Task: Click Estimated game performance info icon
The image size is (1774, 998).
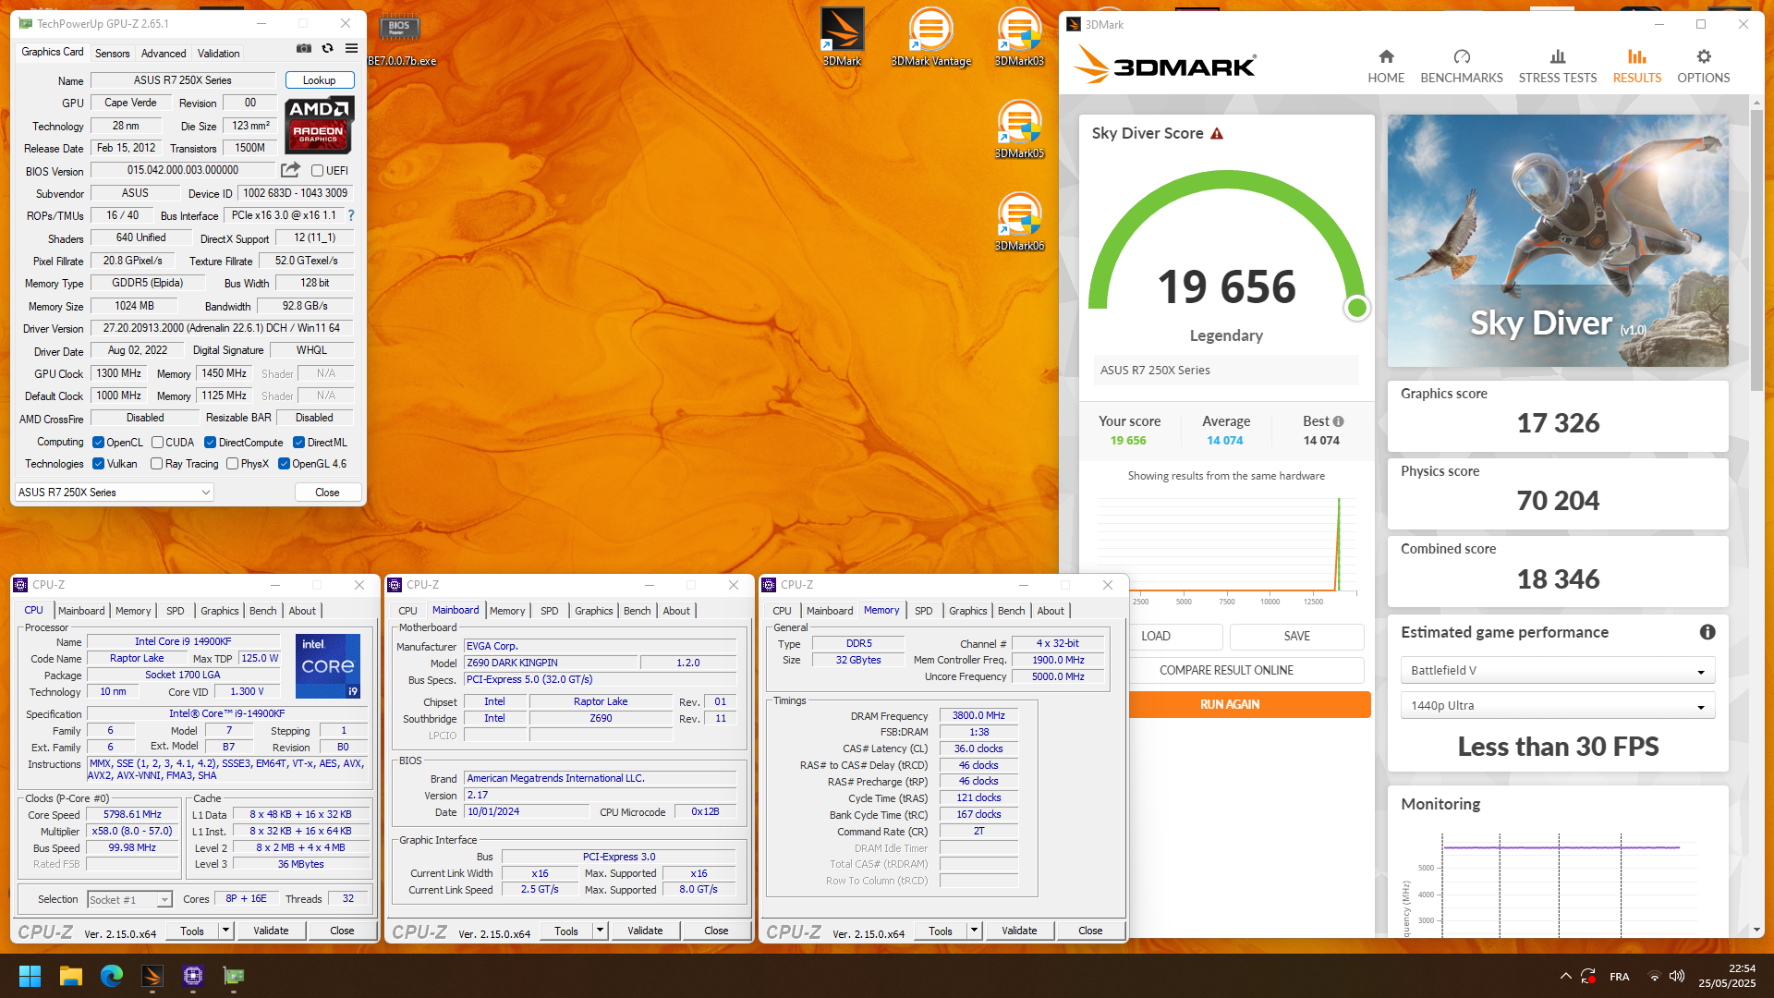Action: point(1707,632)
